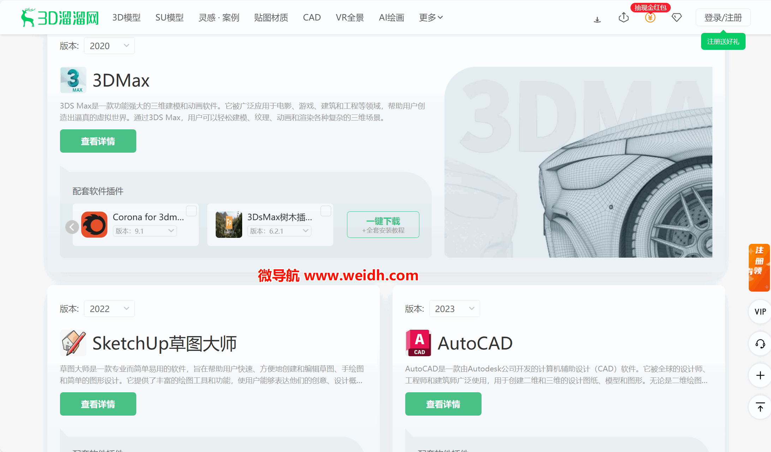The width and height of the screenshot is (771, 452).
Task: Click the previous arrow in plugin carousel
Action: (x=72, y=227)
